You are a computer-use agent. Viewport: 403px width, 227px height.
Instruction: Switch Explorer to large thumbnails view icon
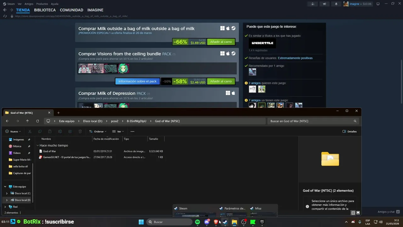[358, 213]
